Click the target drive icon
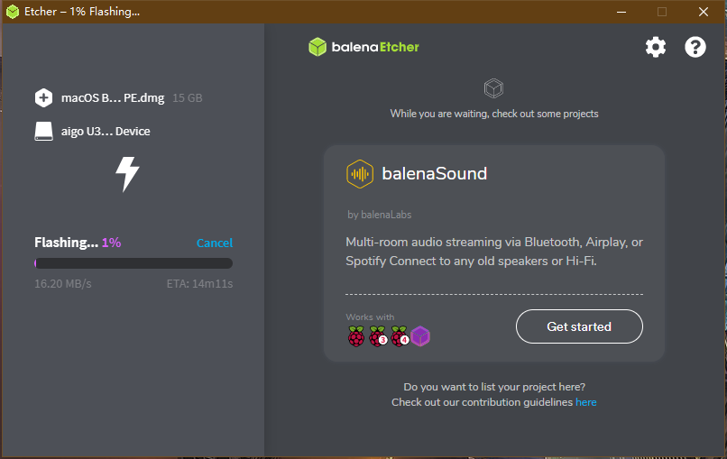The width and height of the screenshot is (727, 459). tap(43, 132)
